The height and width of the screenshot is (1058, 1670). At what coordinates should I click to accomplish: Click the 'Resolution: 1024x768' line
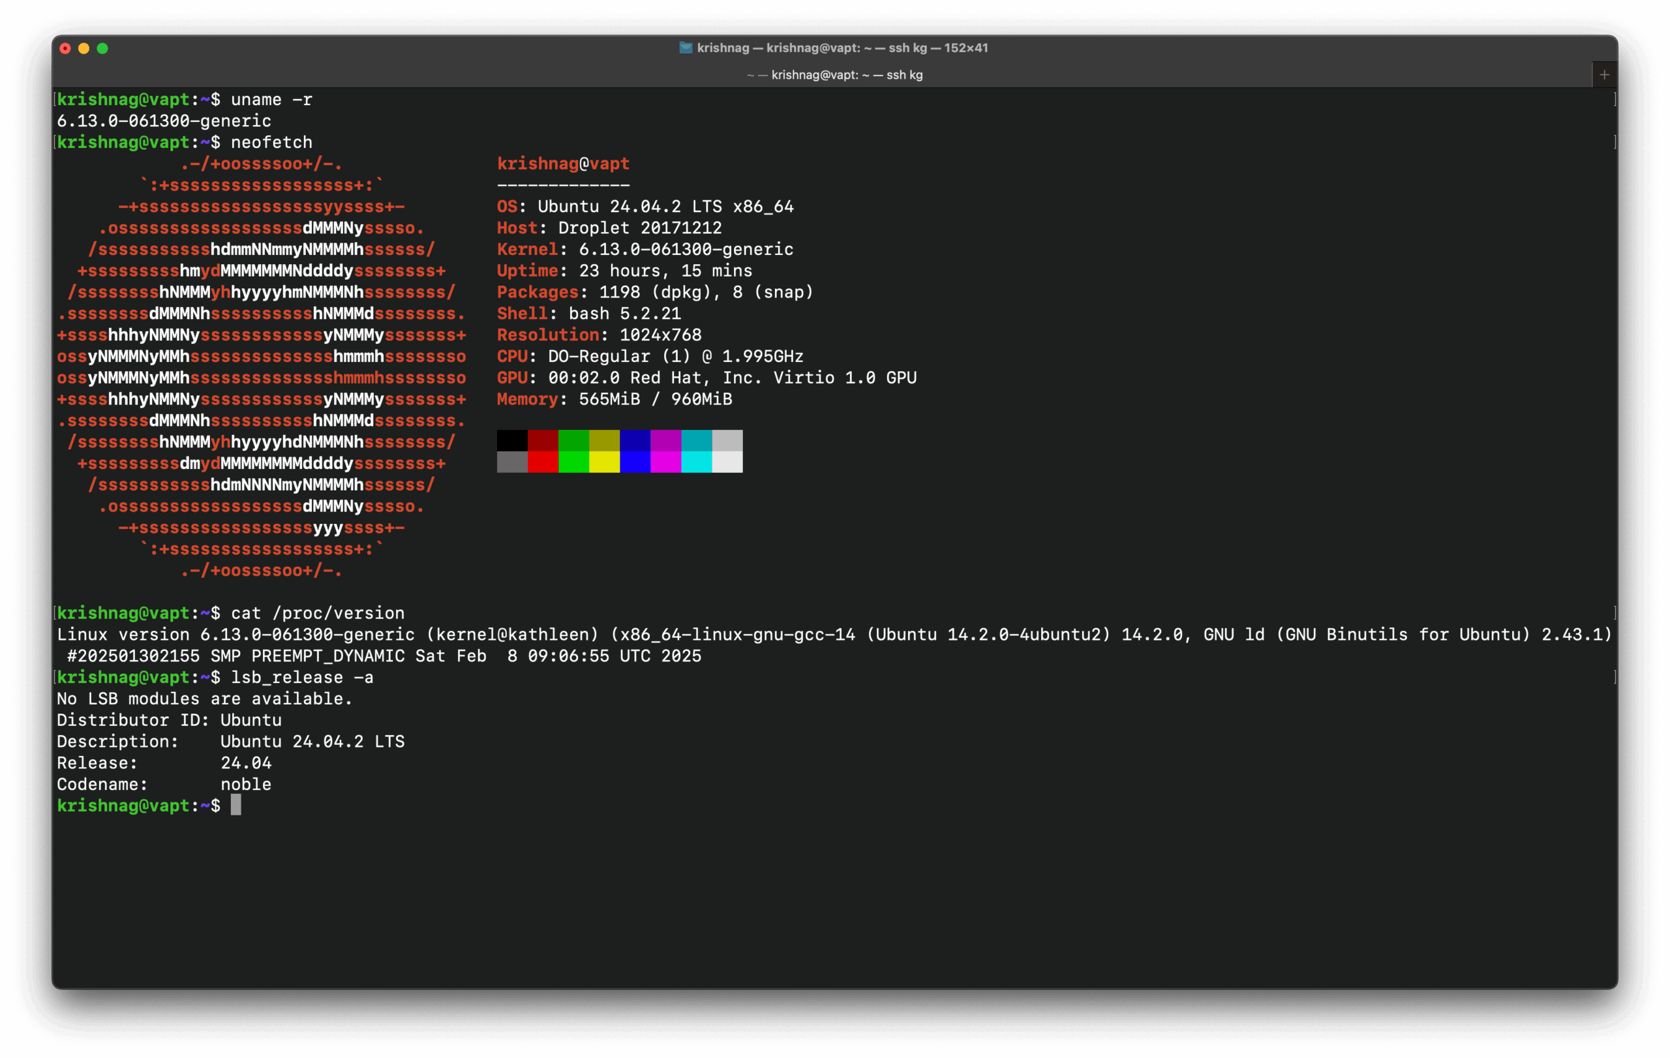tap(600, 335)
